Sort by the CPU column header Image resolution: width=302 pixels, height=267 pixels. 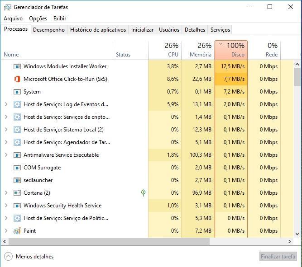pos(165,50)
